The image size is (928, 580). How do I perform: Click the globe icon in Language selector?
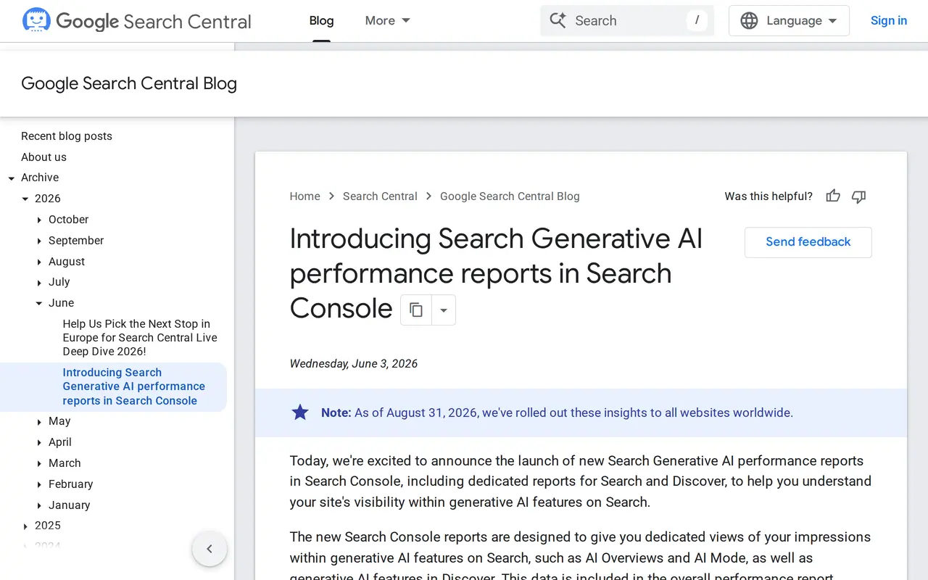click(x=749, y=21)
